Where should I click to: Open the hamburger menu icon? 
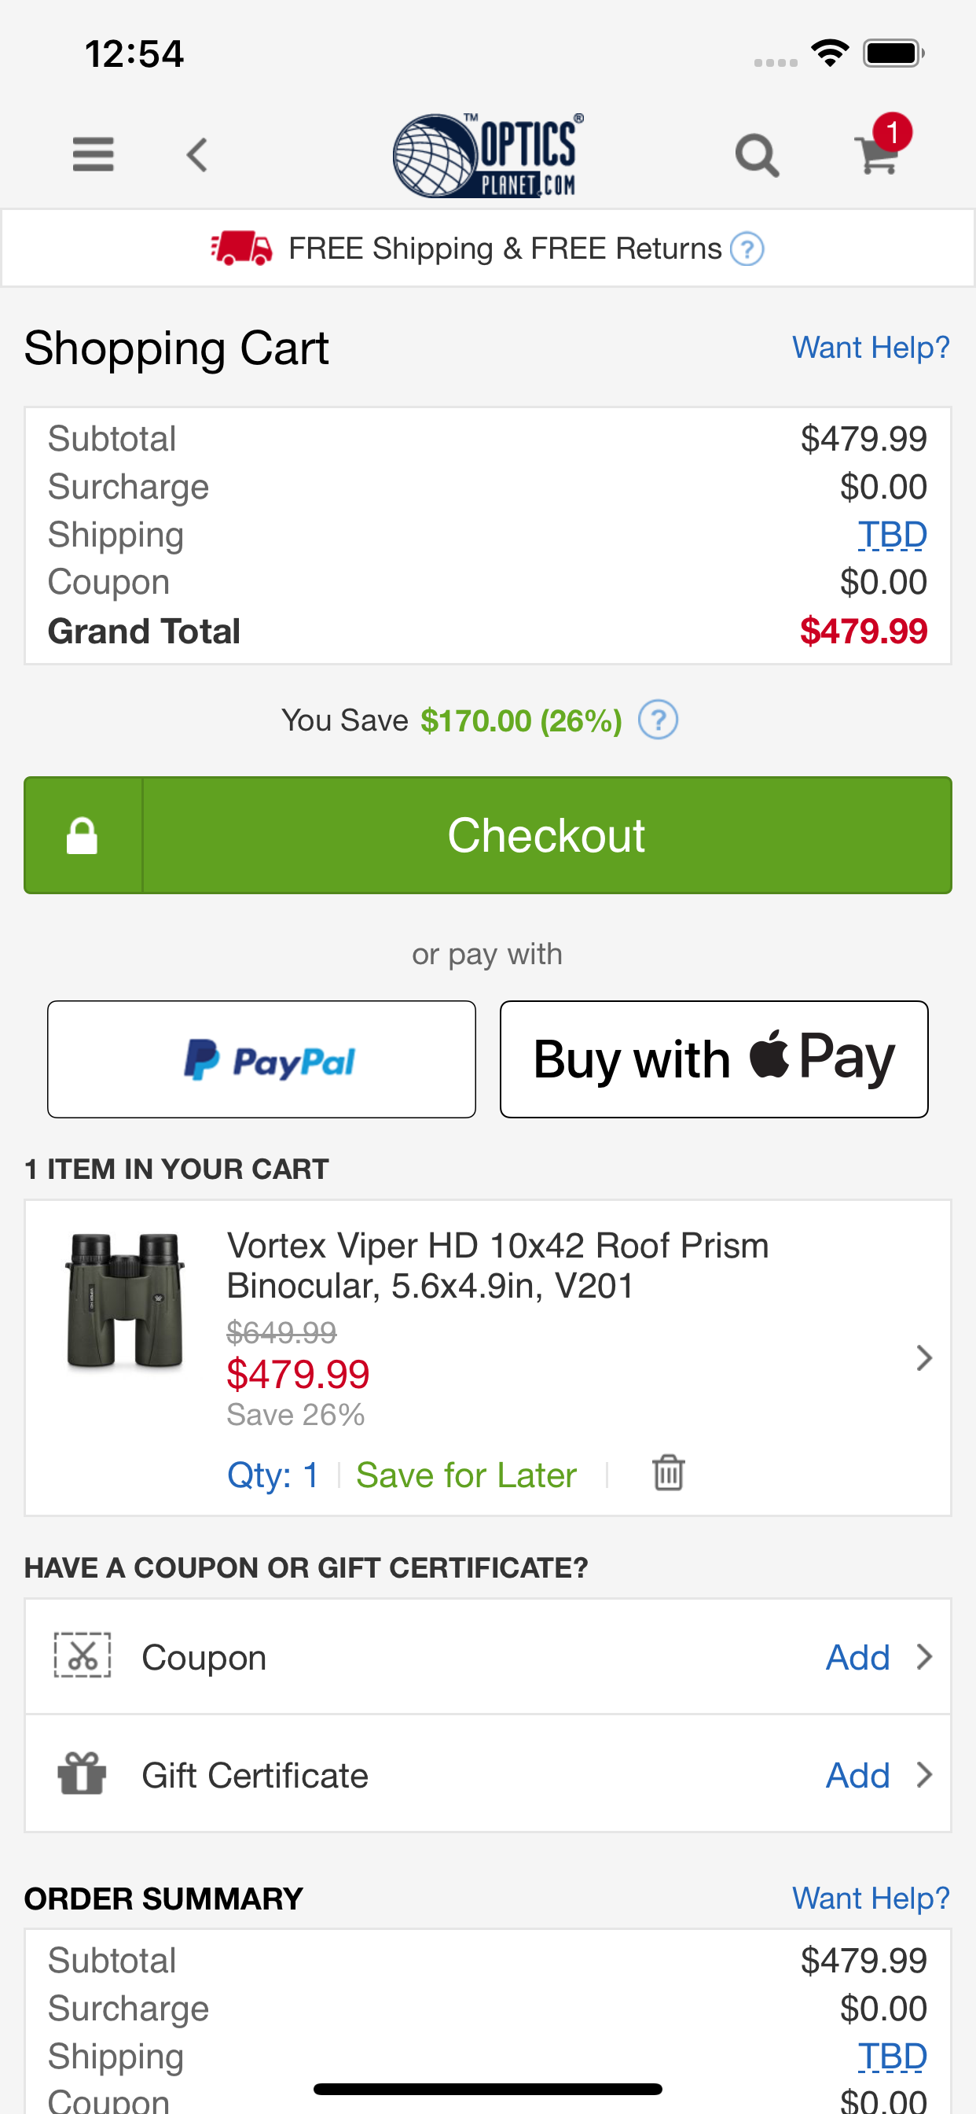pyautogui.click(x=93, y=154)
